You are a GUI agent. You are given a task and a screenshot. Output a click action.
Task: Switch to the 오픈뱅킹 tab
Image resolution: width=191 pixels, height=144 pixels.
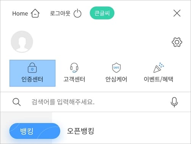coord(81,131)
